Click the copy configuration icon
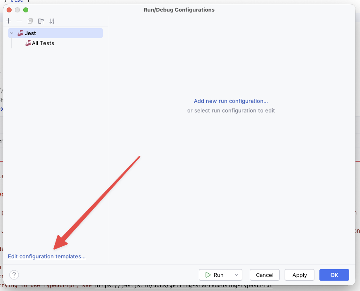This screenshot has width=360, height=291. tap(30, 21)
